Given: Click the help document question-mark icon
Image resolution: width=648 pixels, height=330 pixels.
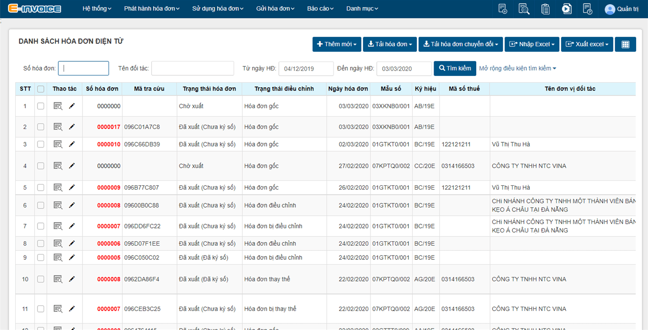Looking at the screenshot, I should [587, 9].
